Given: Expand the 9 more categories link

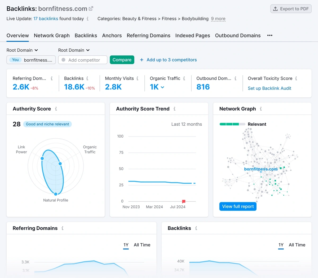Looking at the screenshot, I should [x=218, y=19].
